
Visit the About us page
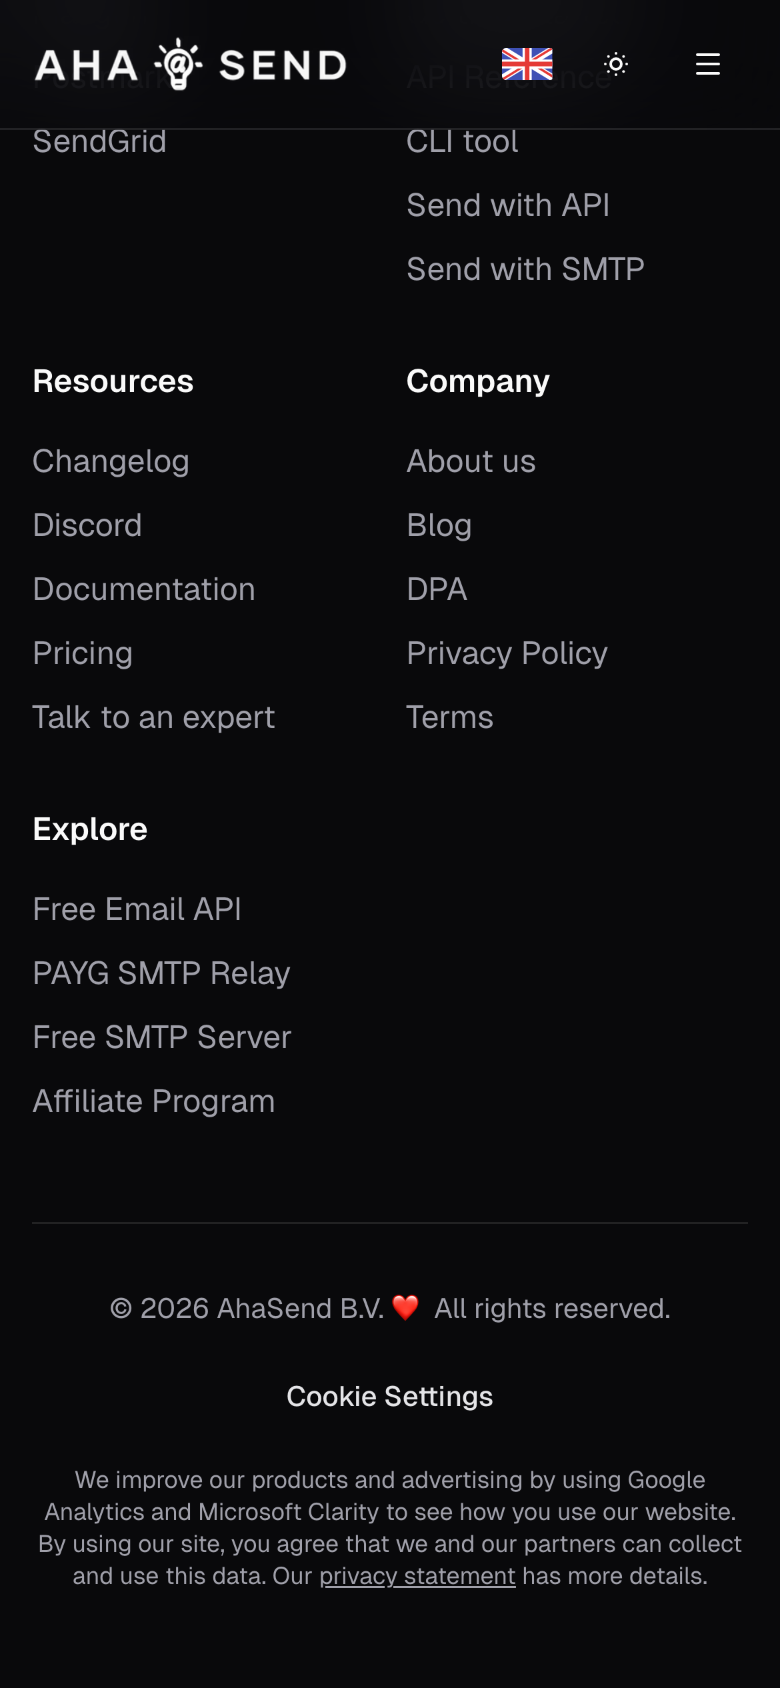point(471,461)
